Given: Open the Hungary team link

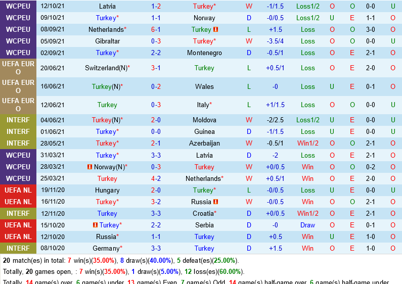Looking at the screenshot, I should [x=107, y=190].
